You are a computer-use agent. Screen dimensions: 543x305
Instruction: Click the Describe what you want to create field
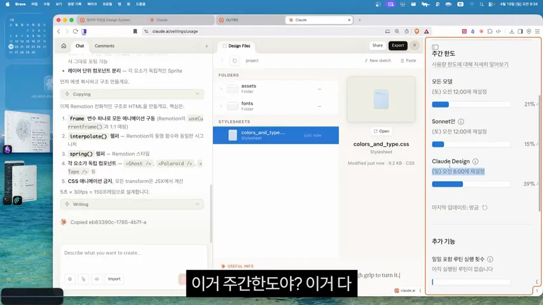tap(134, 253)
